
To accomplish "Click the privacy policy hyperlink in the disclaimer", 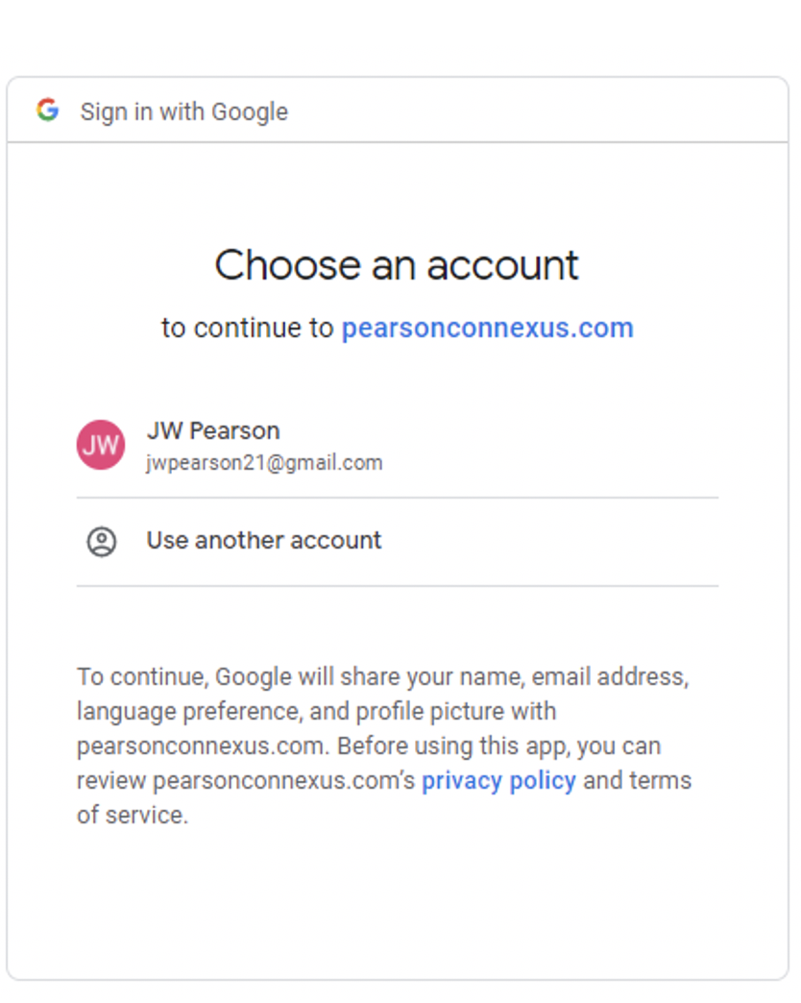I will pyautogui.click(x=498, y=780).
